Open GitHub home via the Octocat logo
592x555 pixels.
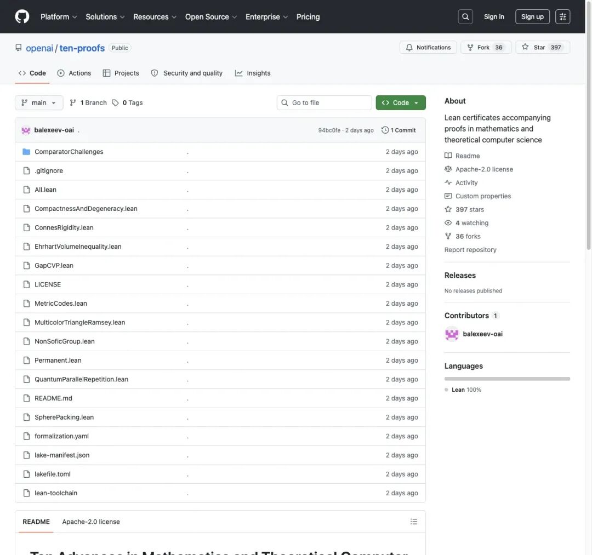click(22, 16)
